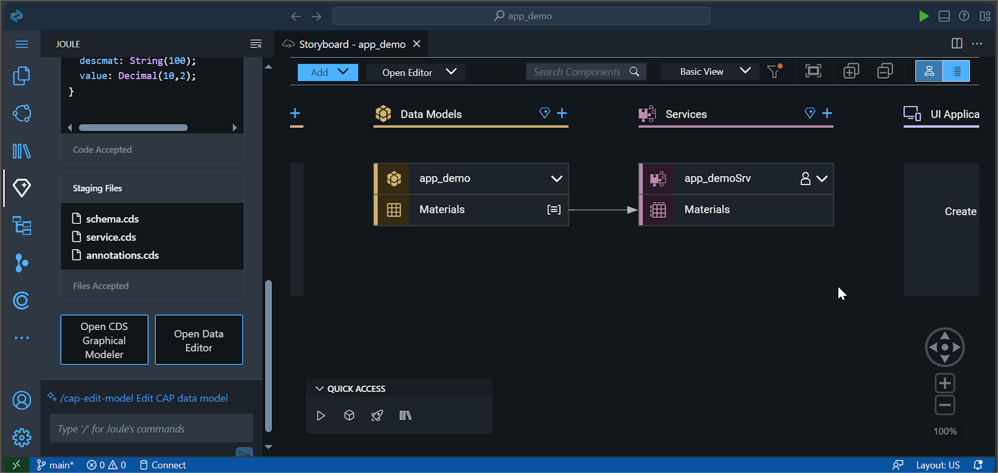Open the storyboard filter funnel icon
The image size is (998, 473).
tap(774, 71)
